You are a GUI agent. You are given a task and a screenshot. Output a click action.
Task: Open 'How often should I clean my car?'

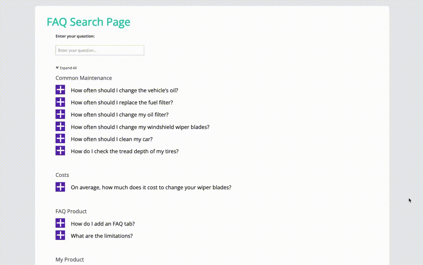pyautogui.click(x=112, y=139)
